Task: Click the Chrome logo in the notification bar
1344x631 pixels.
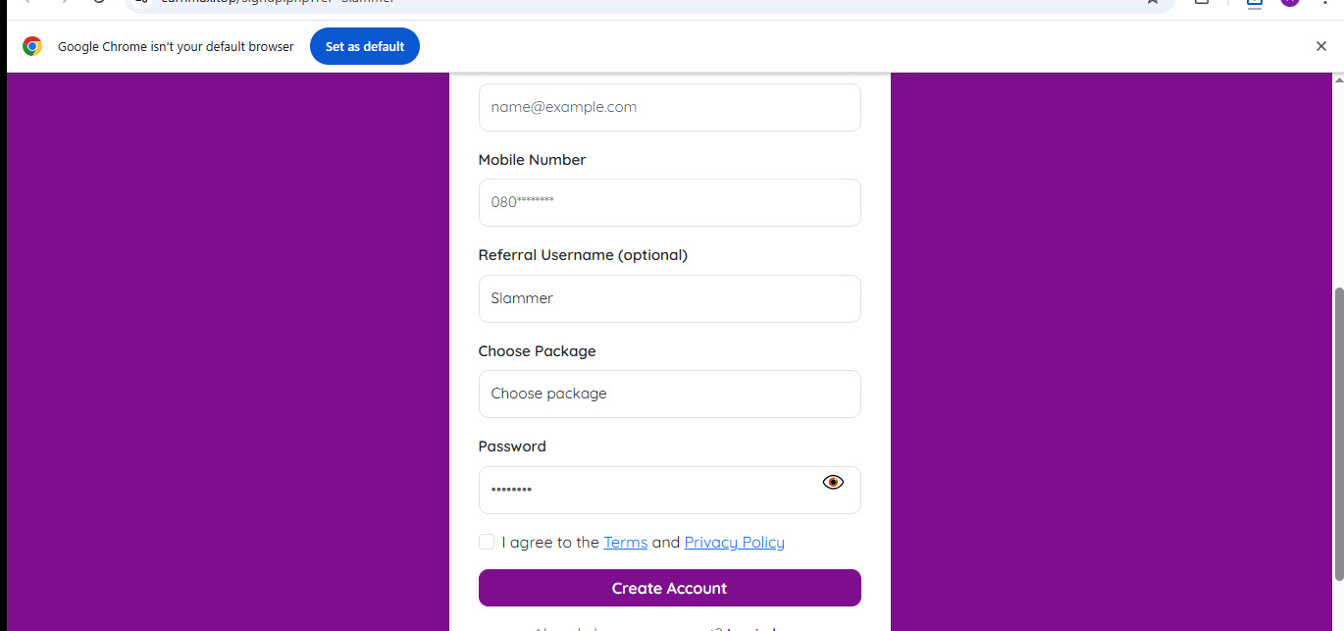Action: tap(32, 46)
